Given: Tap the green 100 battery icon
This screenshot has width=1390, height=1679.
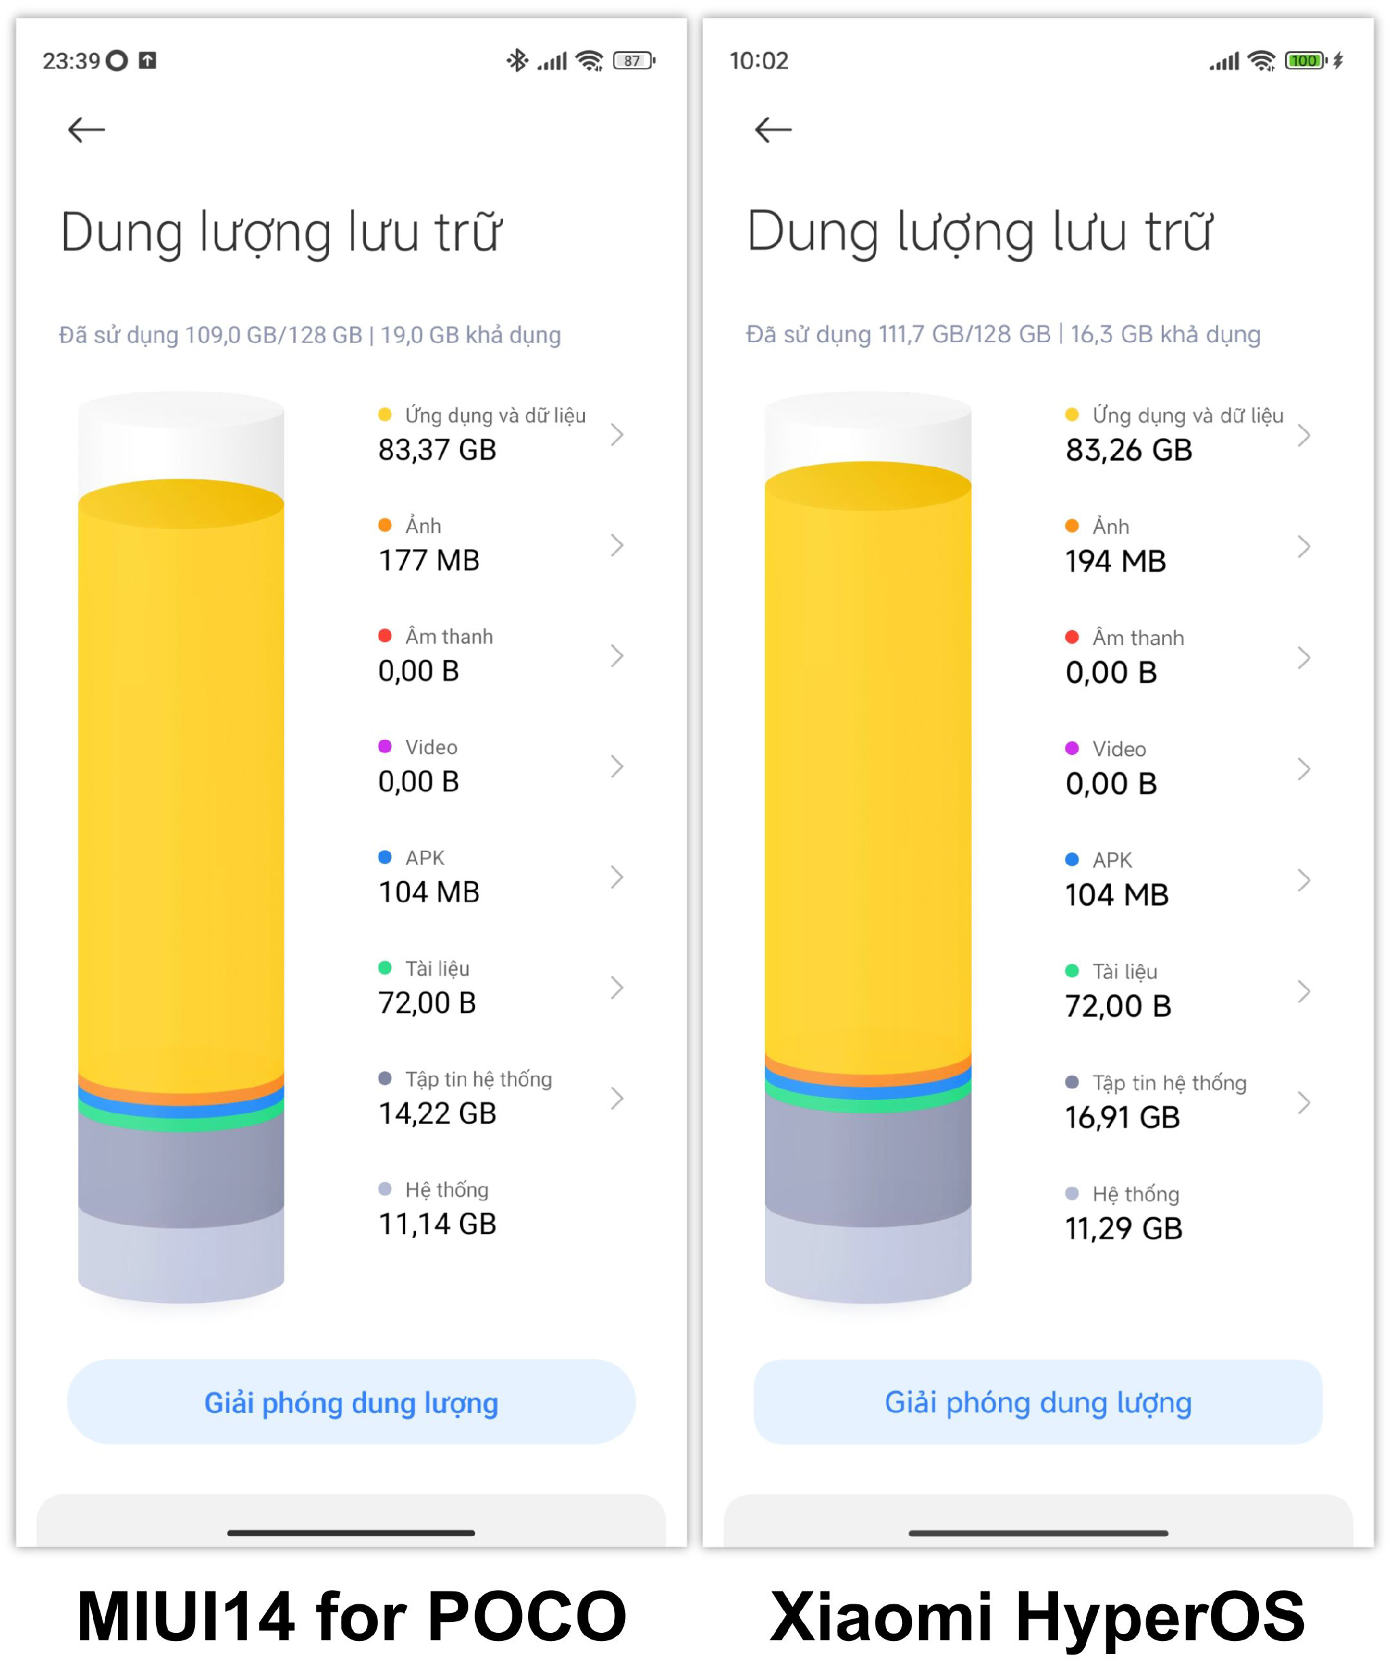Looking at the screenshot, I should (1306, 60).
